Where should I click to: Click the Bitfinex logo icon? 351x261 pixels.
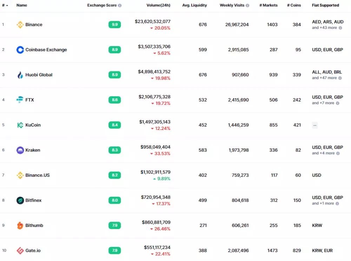click(20, 200)
